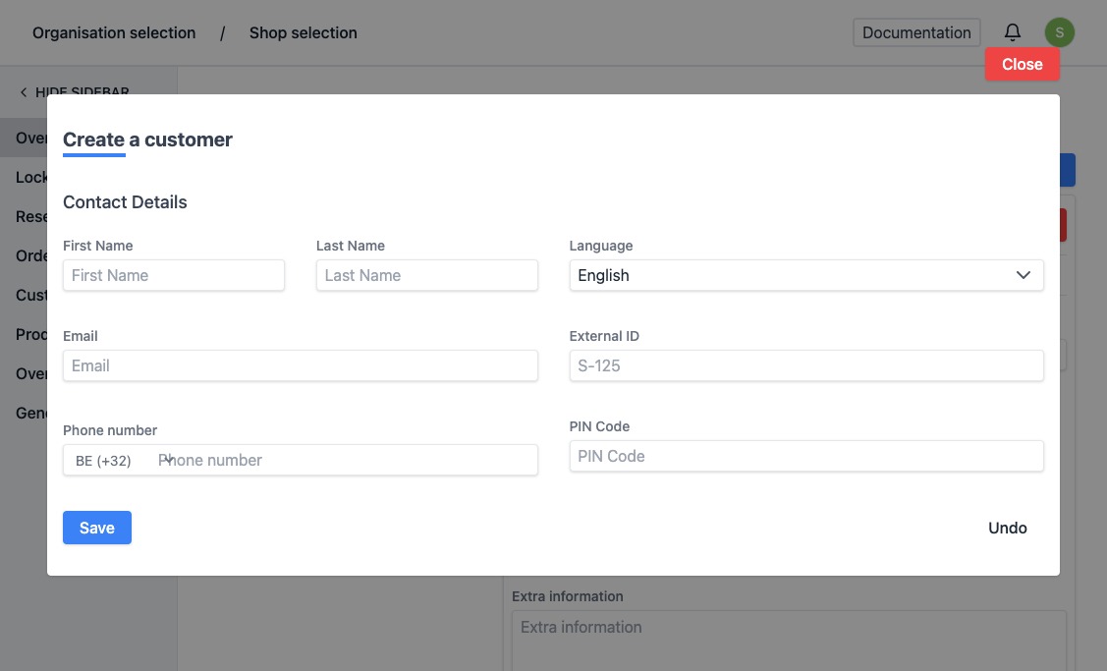Select the Email input box
The image size is (1107, 671).
(301, 365)
